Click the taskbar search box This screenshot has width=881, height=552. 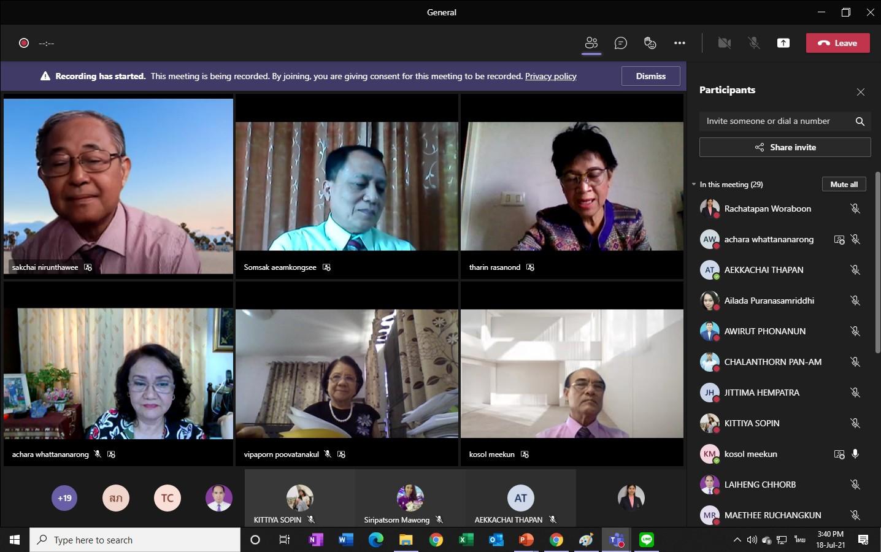pos(135,540)
